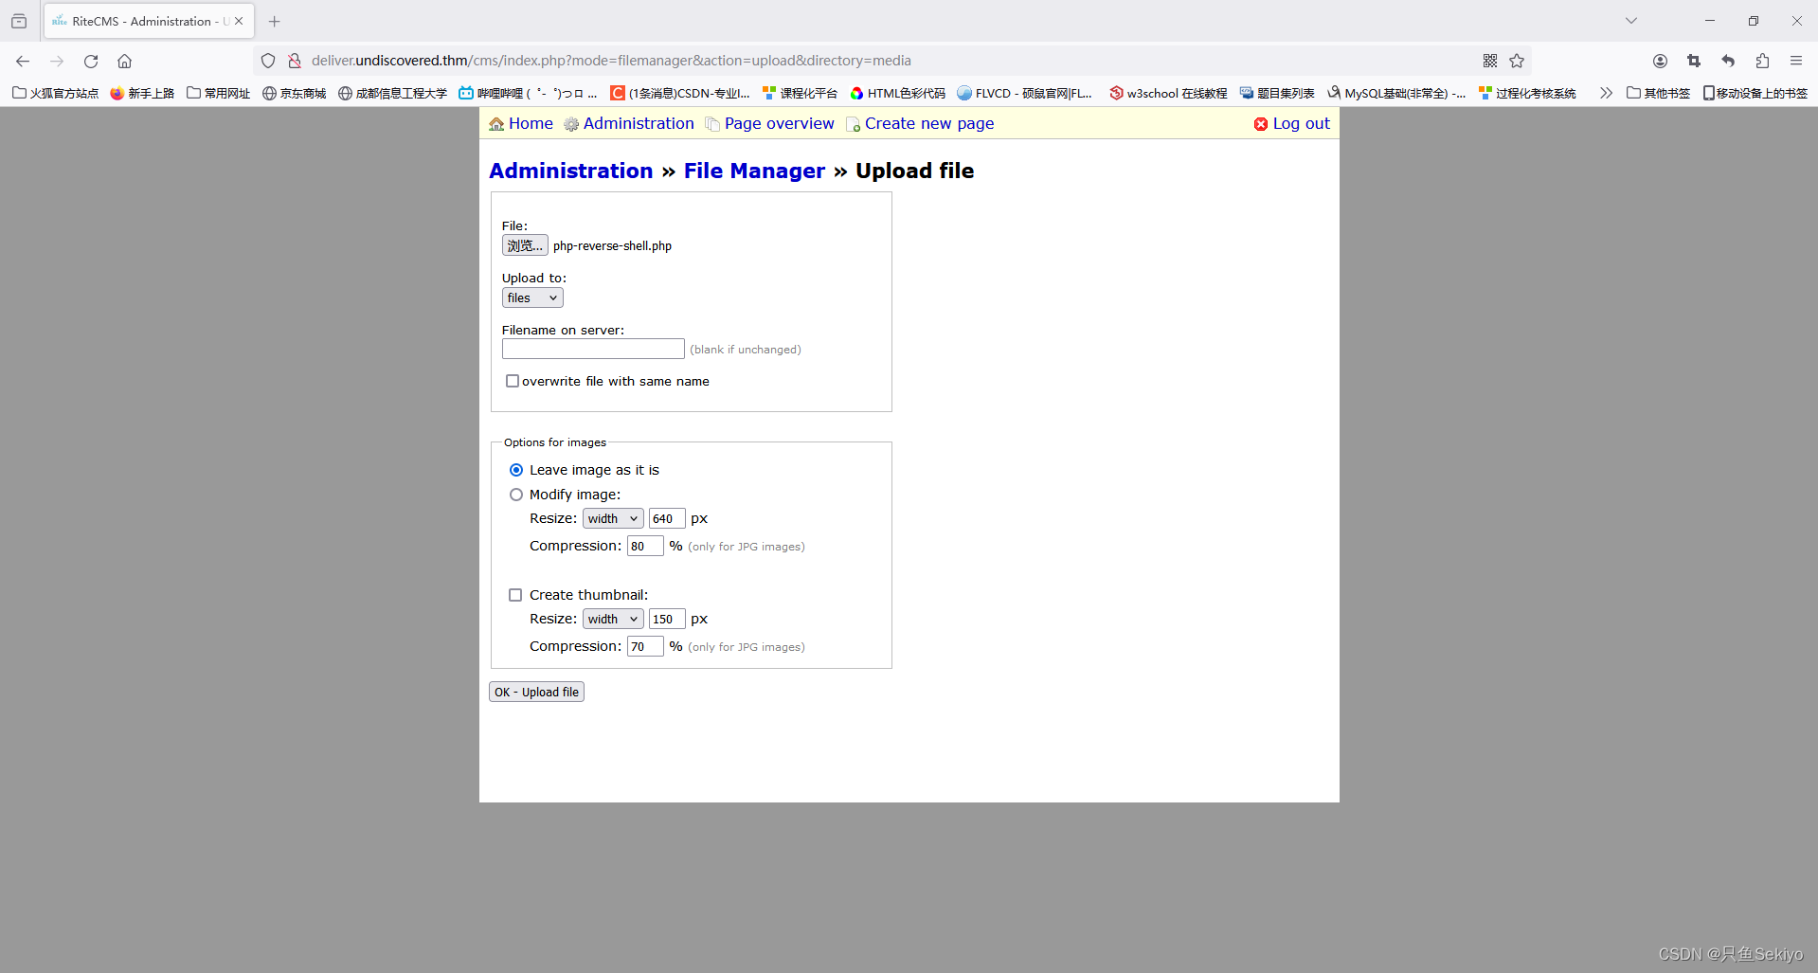The height and width of the screenshot is (973, 1818).
Task: Open the Firefox account icon
Action: point(1660,61)
